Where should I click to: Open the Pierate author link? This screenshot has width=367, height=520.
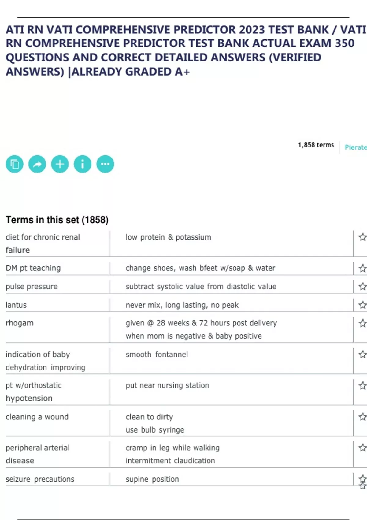pyautogui.click(x=355, y=147)
